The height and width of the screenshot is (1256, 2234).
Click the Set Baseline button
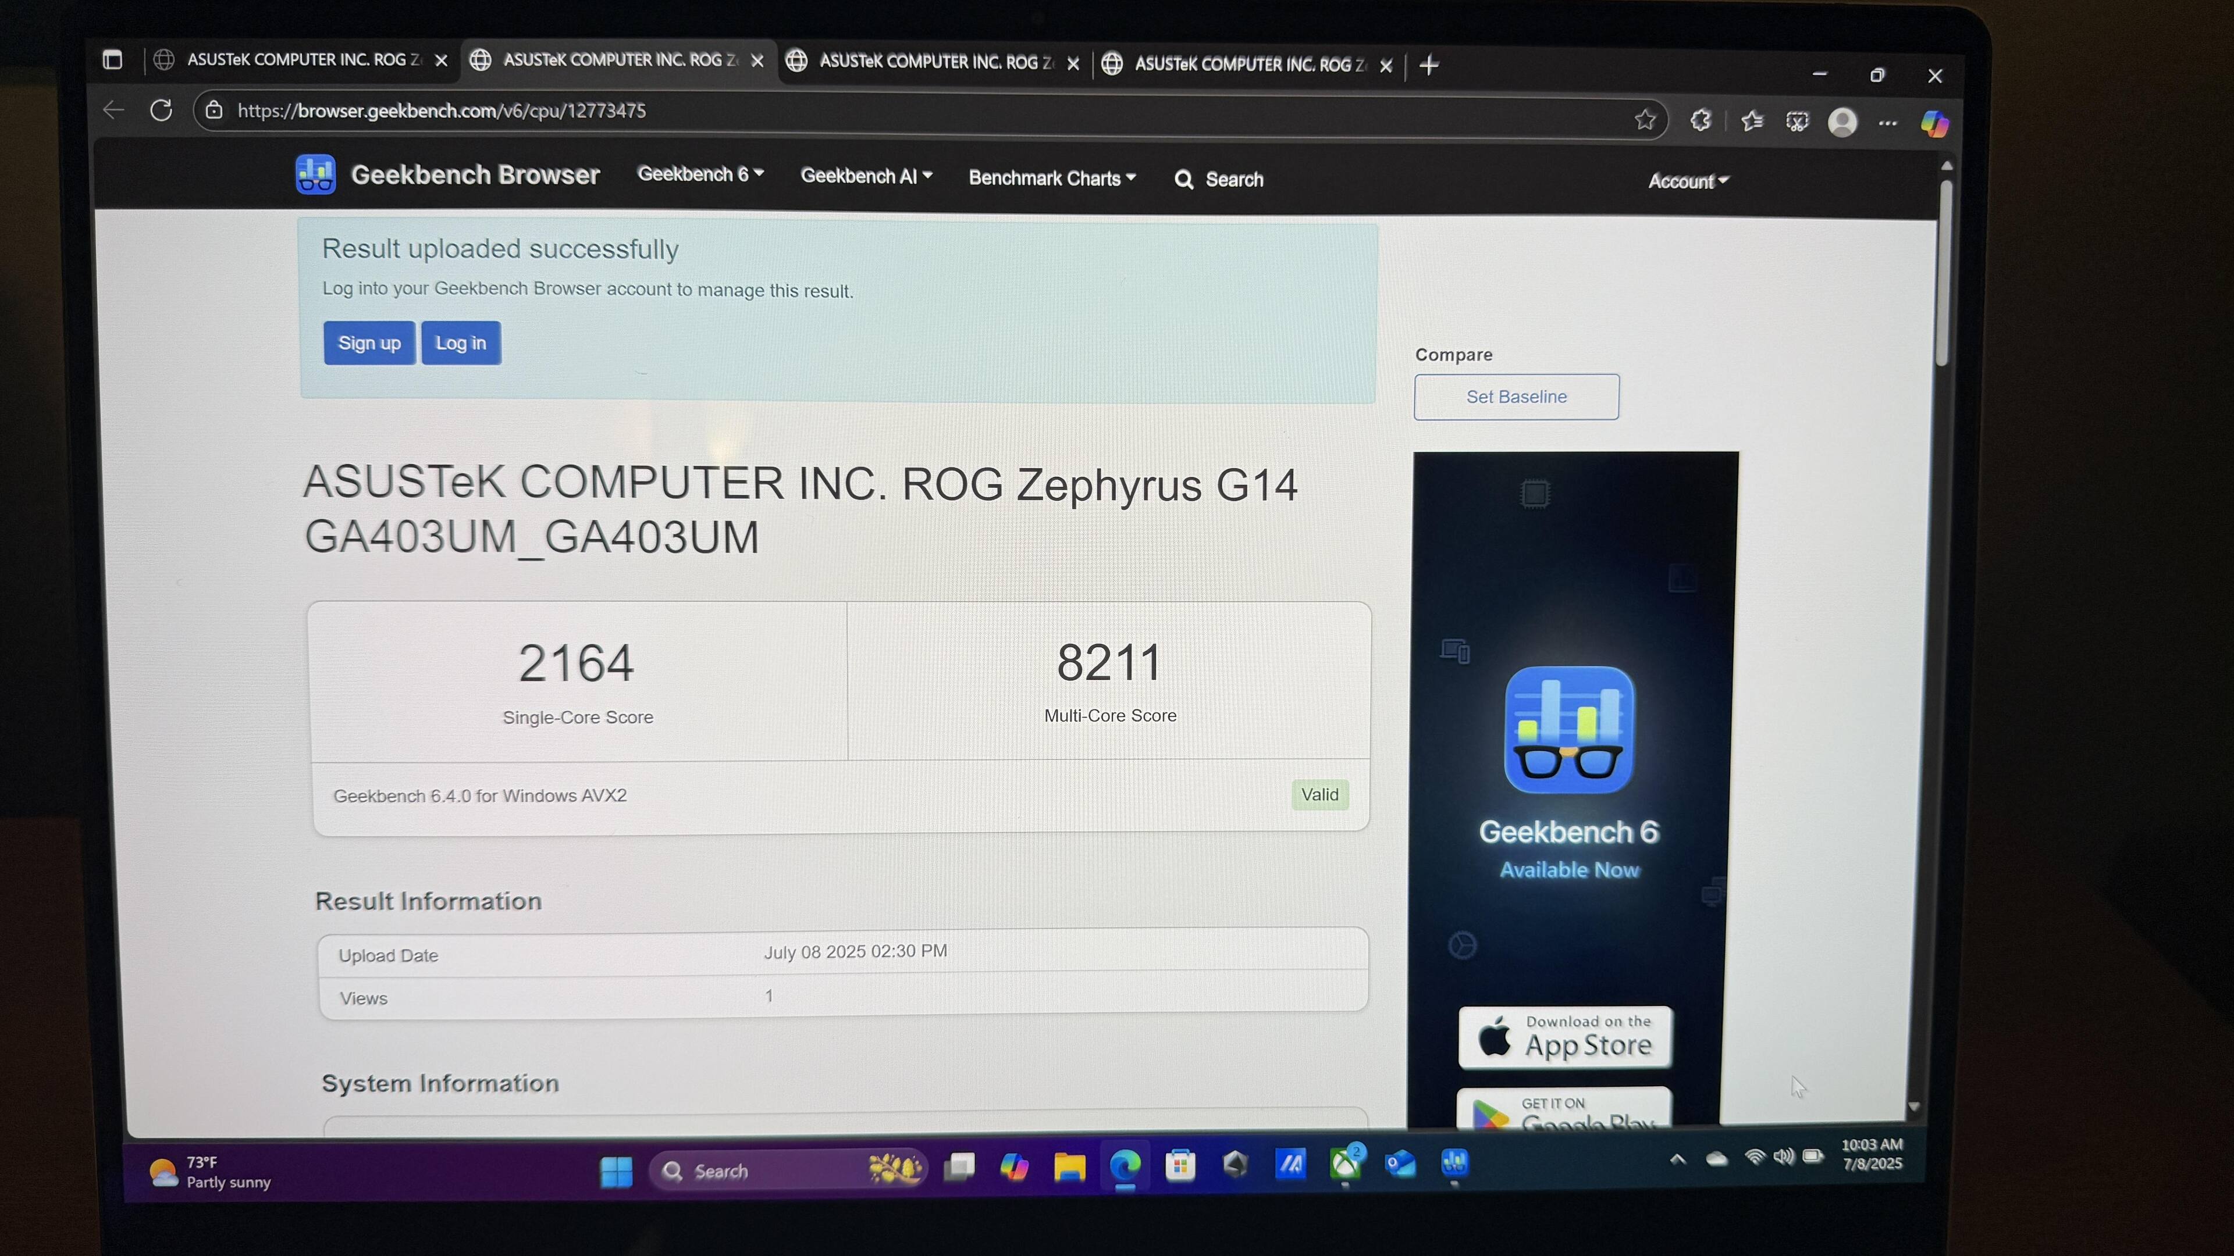pos(1515,397)
